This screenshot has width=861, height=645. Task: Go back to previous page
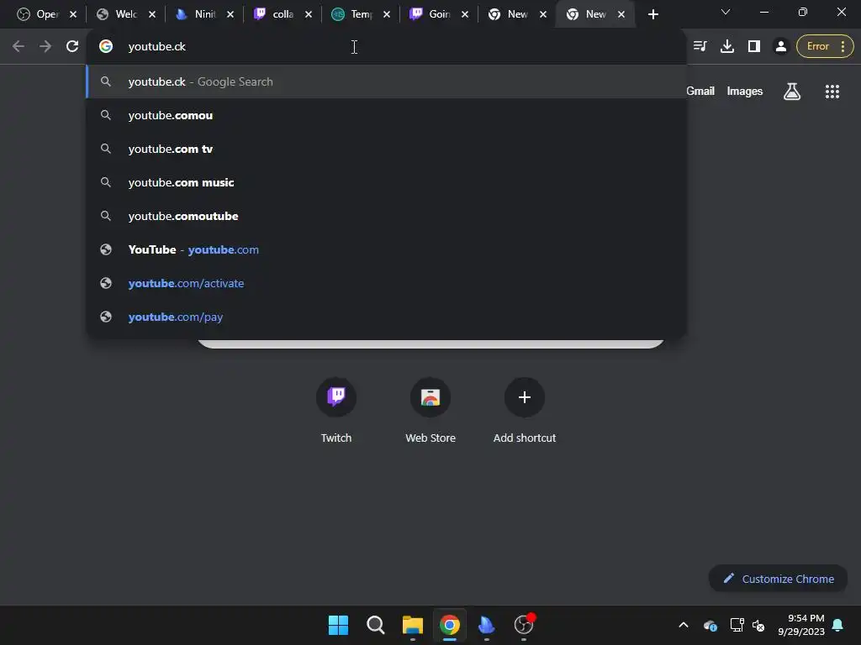(18, 47)
